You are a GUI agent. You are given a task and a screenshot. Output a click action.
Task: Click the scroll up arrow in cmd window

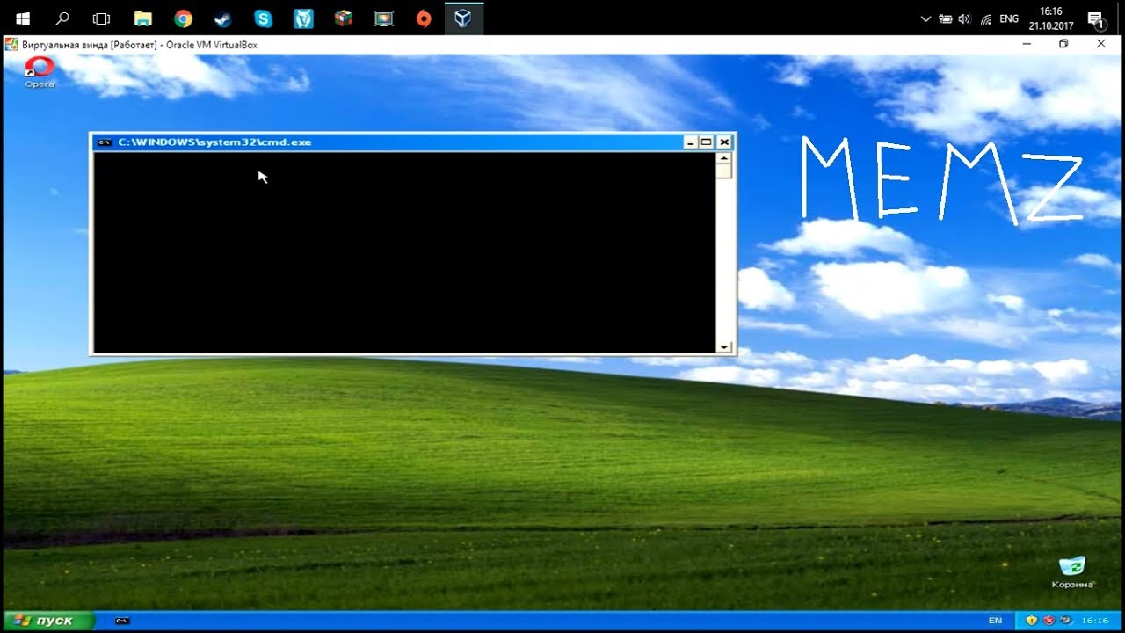coord(724,159)
